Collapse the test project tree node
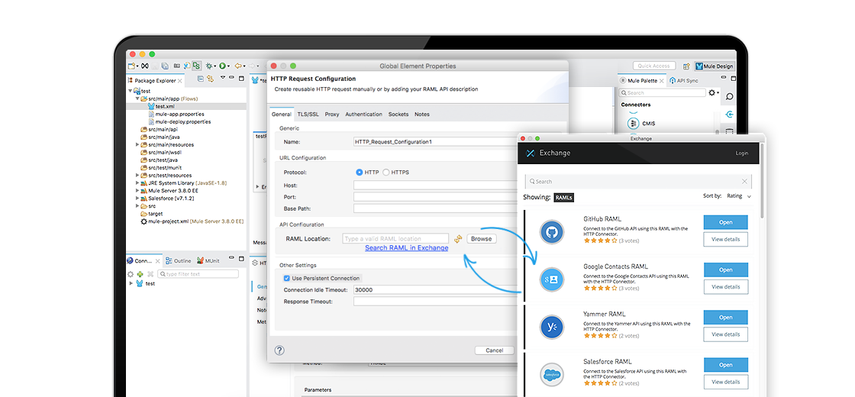 131,91
